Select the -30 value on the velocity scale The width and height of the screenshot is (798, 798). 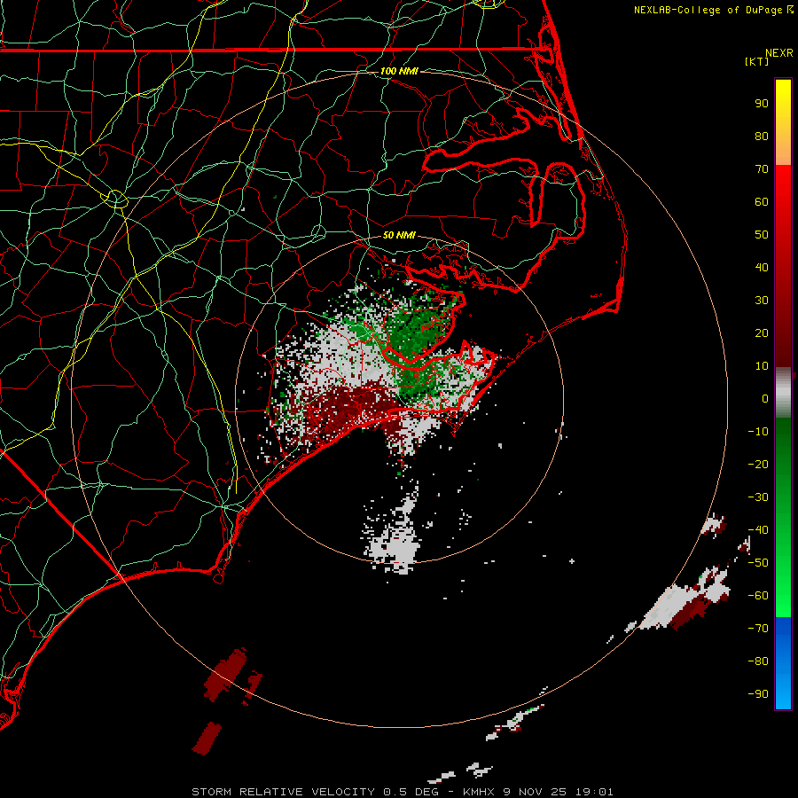click(758, 497)
